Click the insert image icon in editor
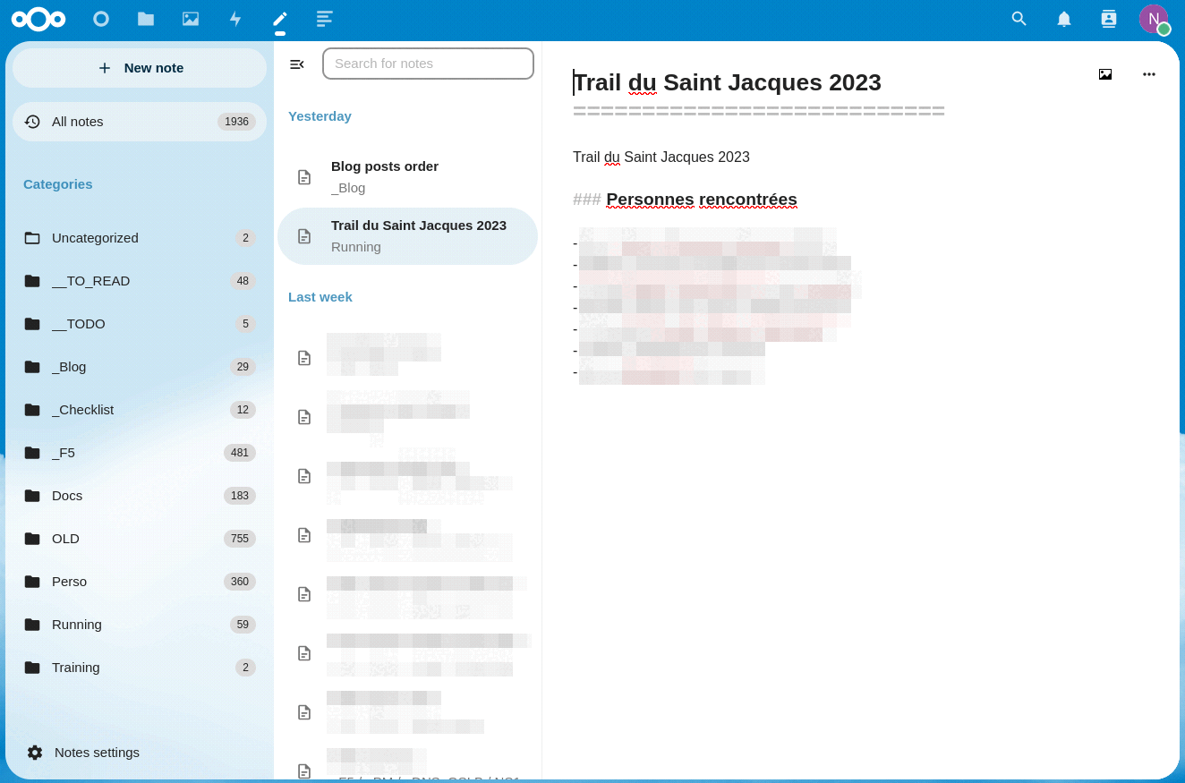 click(1105, 74)
